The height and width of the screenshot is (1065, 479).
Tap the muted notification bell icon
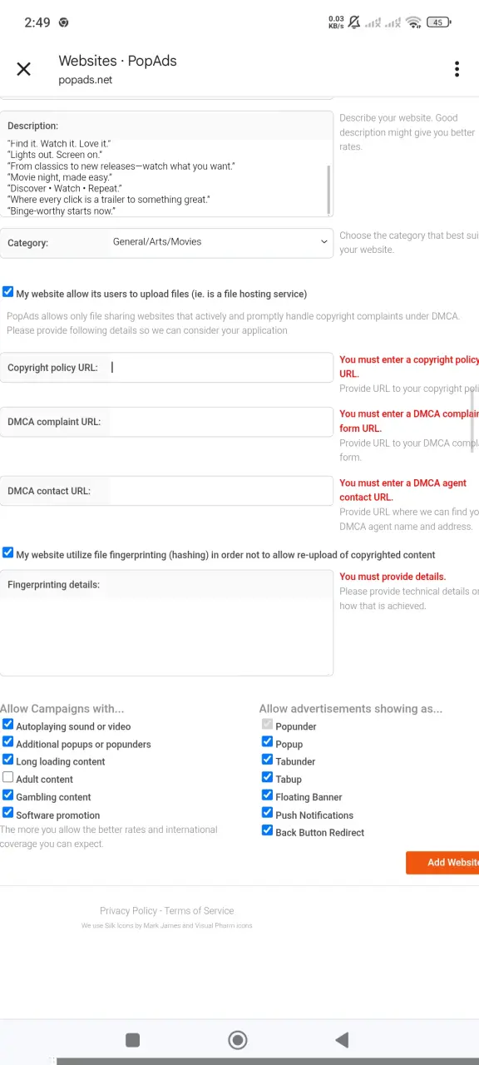pos(355,22)
